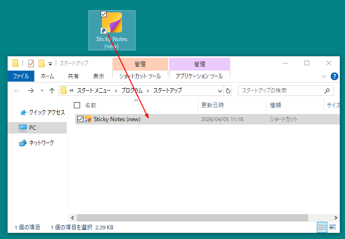345x239 pixels.
Task: Refresh the スタートアップ folder
Action: tap(228, 91)
